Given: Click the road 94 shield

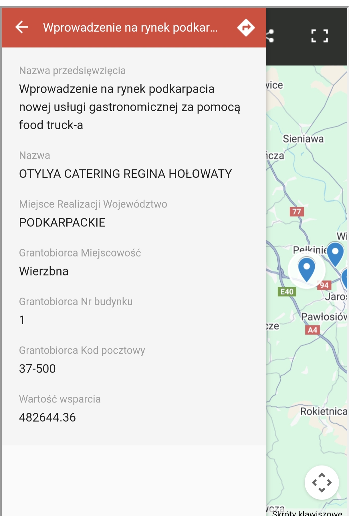Looking at the screenshot, I should point(324,285).
